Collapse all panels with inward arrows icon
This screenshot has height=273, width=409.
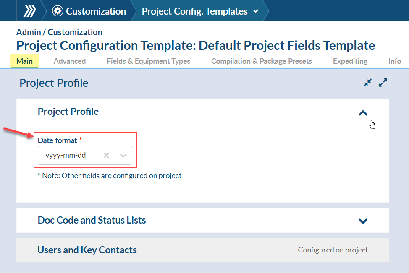pos(368,83)
